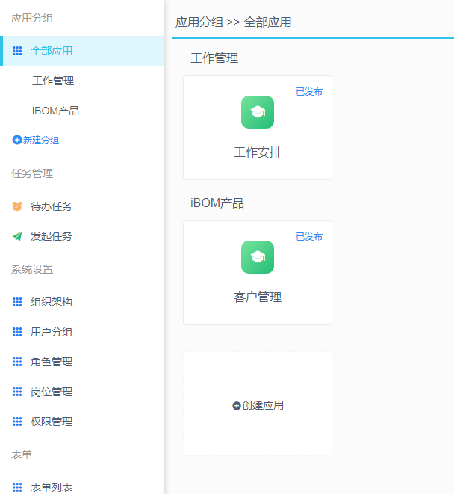Open 角色管理 settings
Viewport: 454px width, 494px height.
pos(52,362)
